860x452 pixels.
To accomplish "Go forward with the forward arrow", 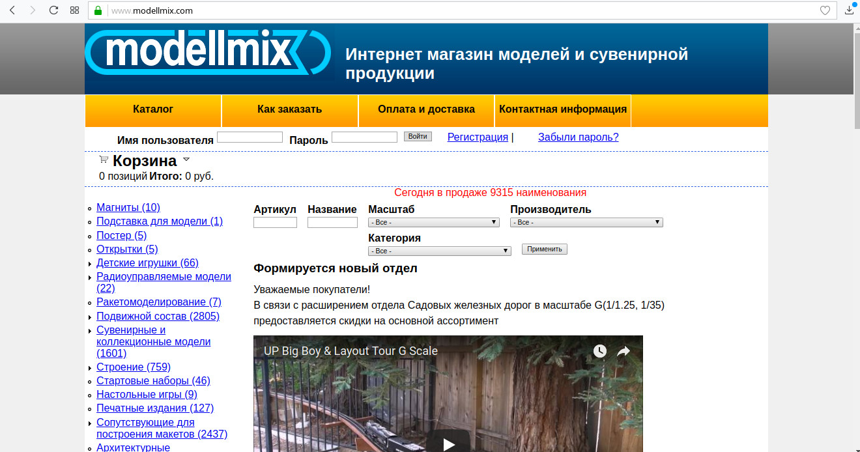I will point(33,10).
